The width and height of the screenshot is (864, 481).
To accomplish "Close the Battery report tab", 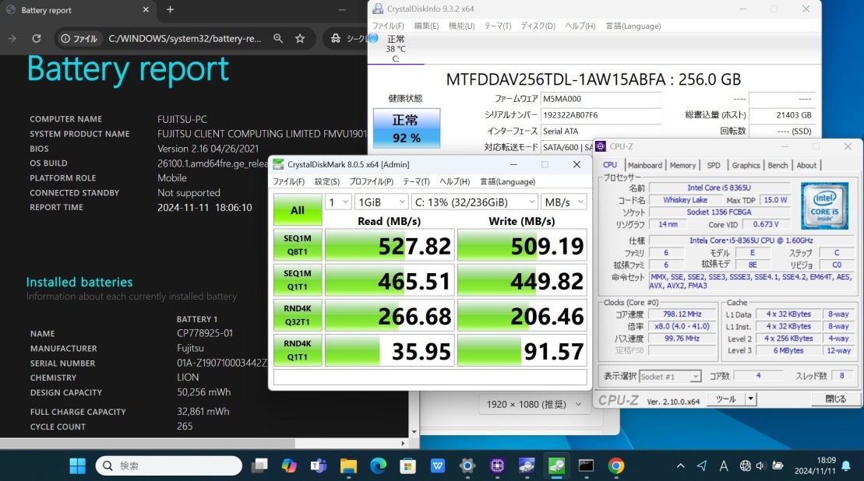I will point(146,9).
